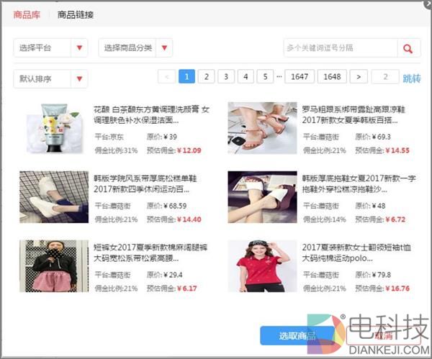Click the keyword search input field
This screenshot has width=432, height=359.
(x=341, y=48)
